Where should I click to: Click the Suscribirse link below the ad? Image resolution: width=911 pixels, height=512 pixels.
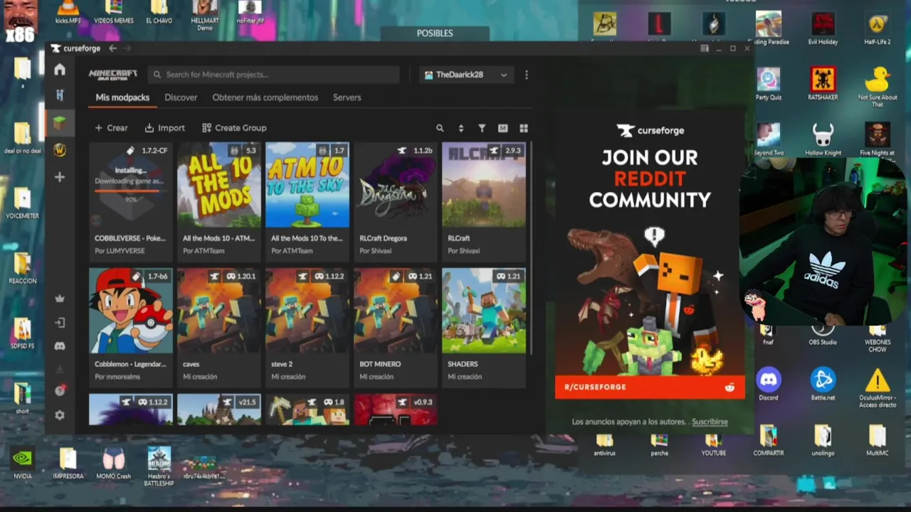(710, 422)
